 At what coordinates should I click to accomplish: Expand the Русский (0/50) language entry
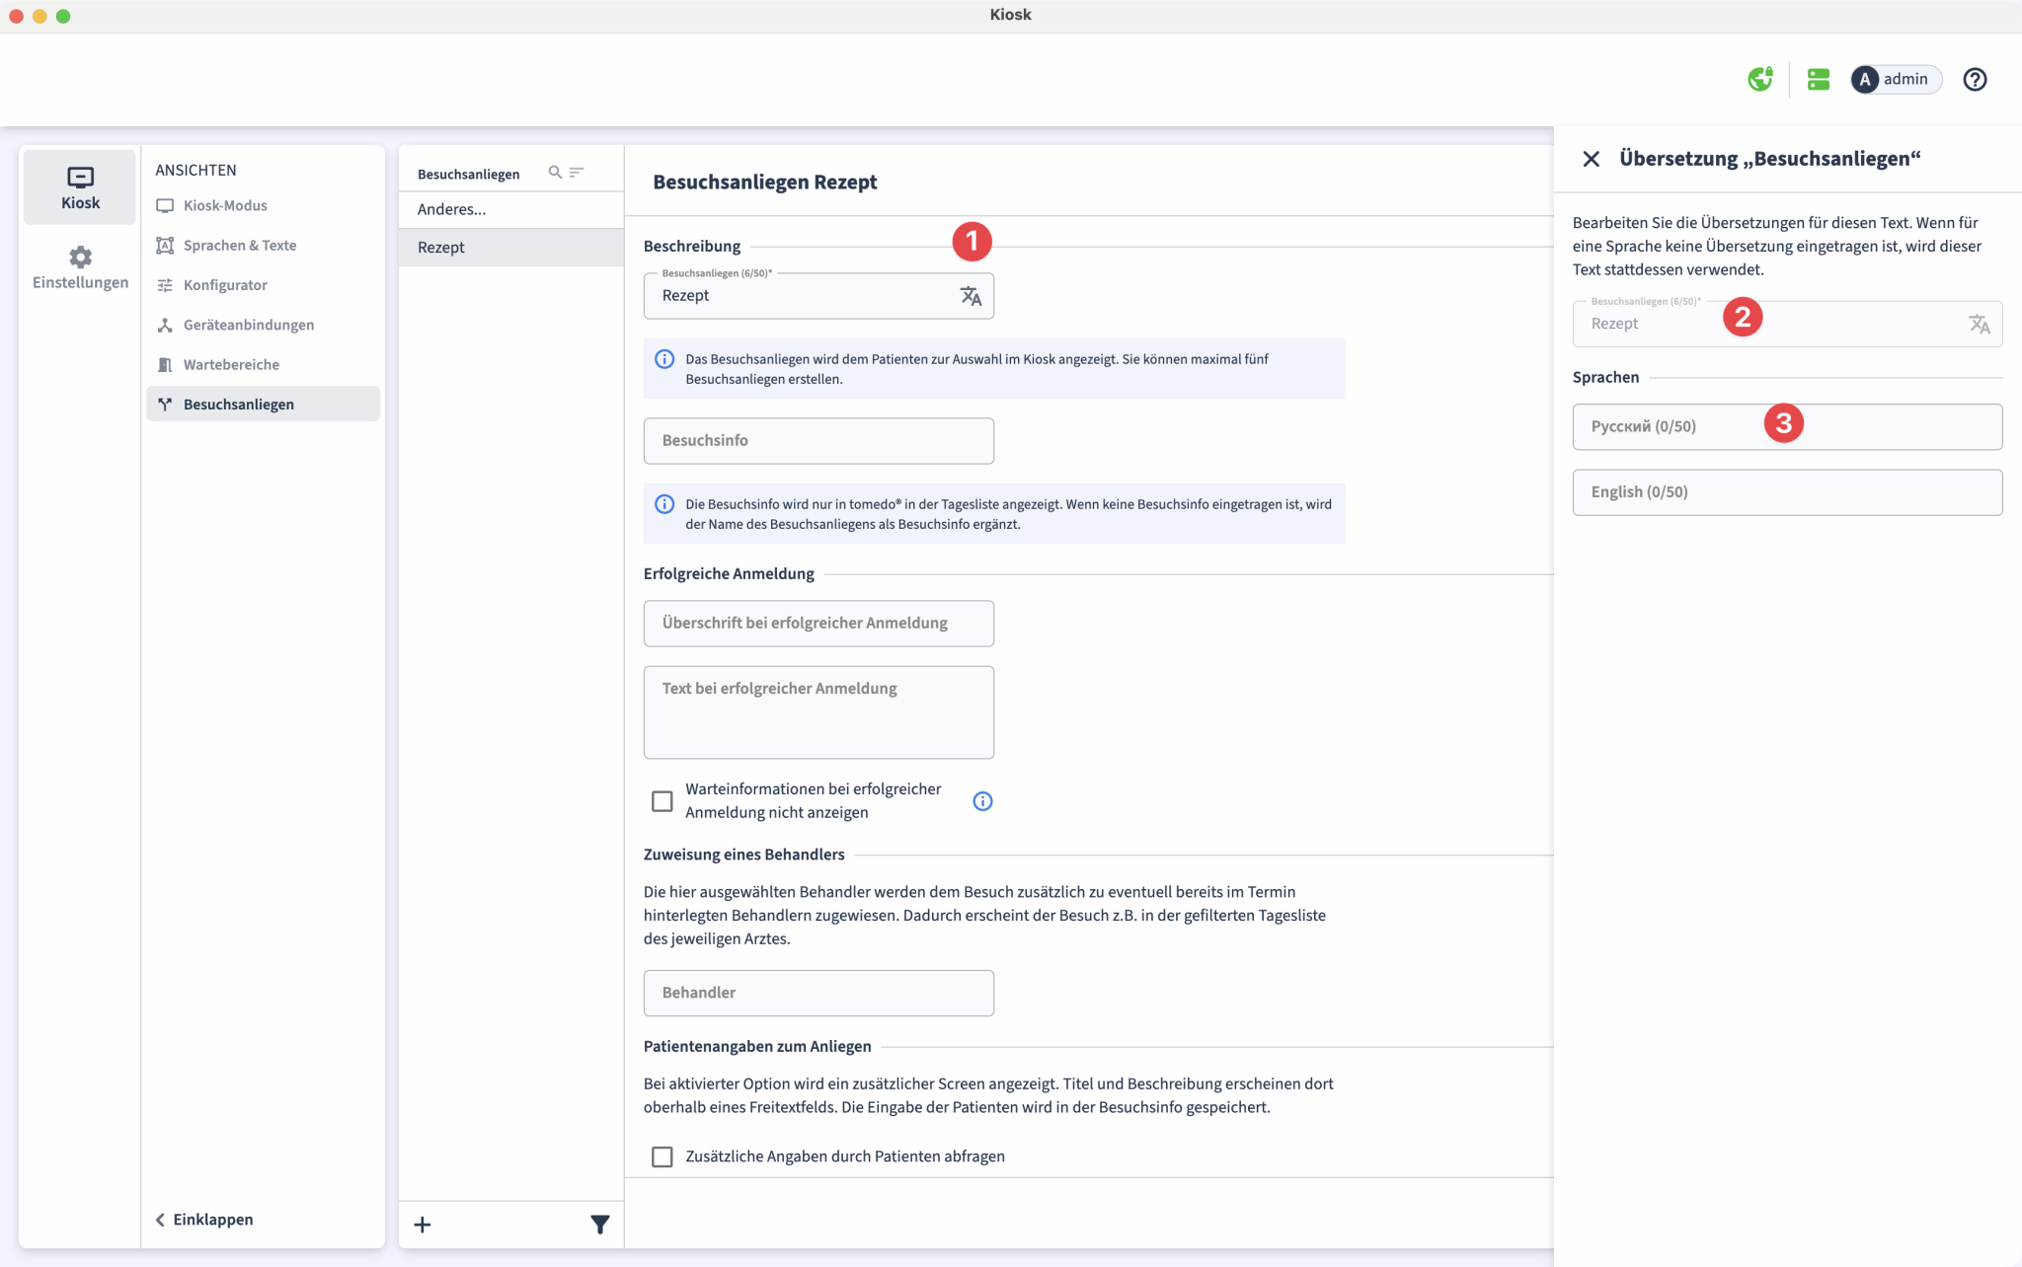(x=1787, y=426)
